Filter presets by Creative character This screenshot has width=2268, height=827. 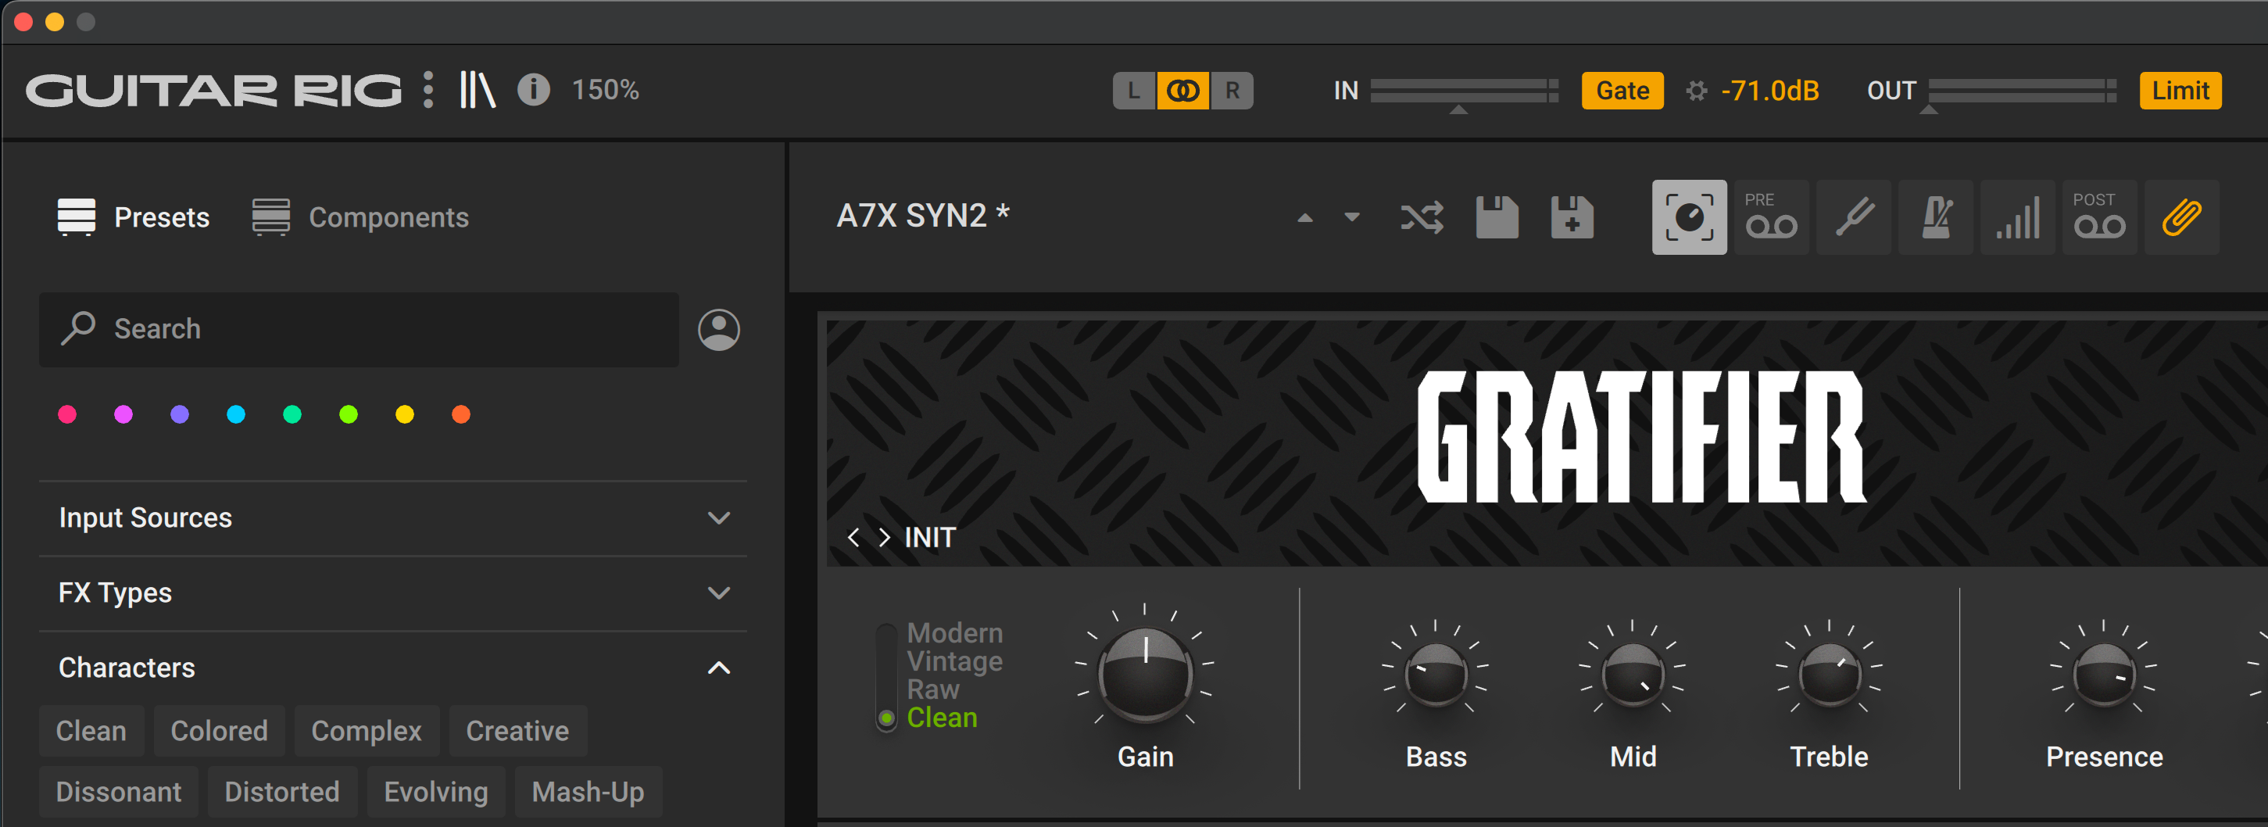pyautogui.click(x=517, y=731)
